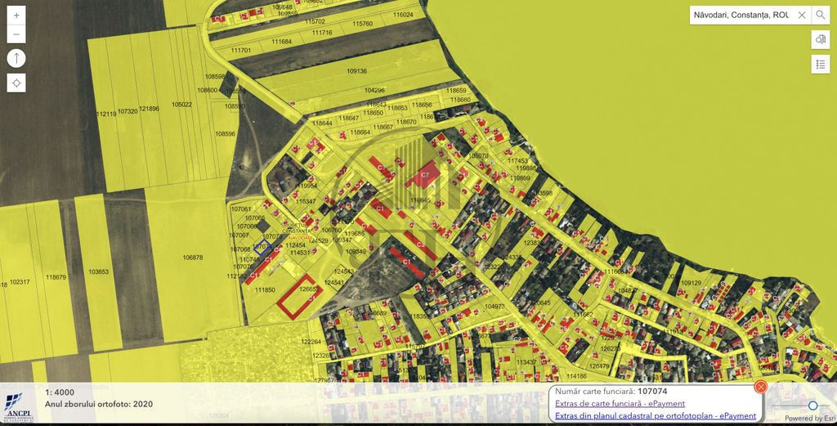Viewport: 837px width, 426px height.
Task: Find my location with crosshair button
Action: (16, 83)
